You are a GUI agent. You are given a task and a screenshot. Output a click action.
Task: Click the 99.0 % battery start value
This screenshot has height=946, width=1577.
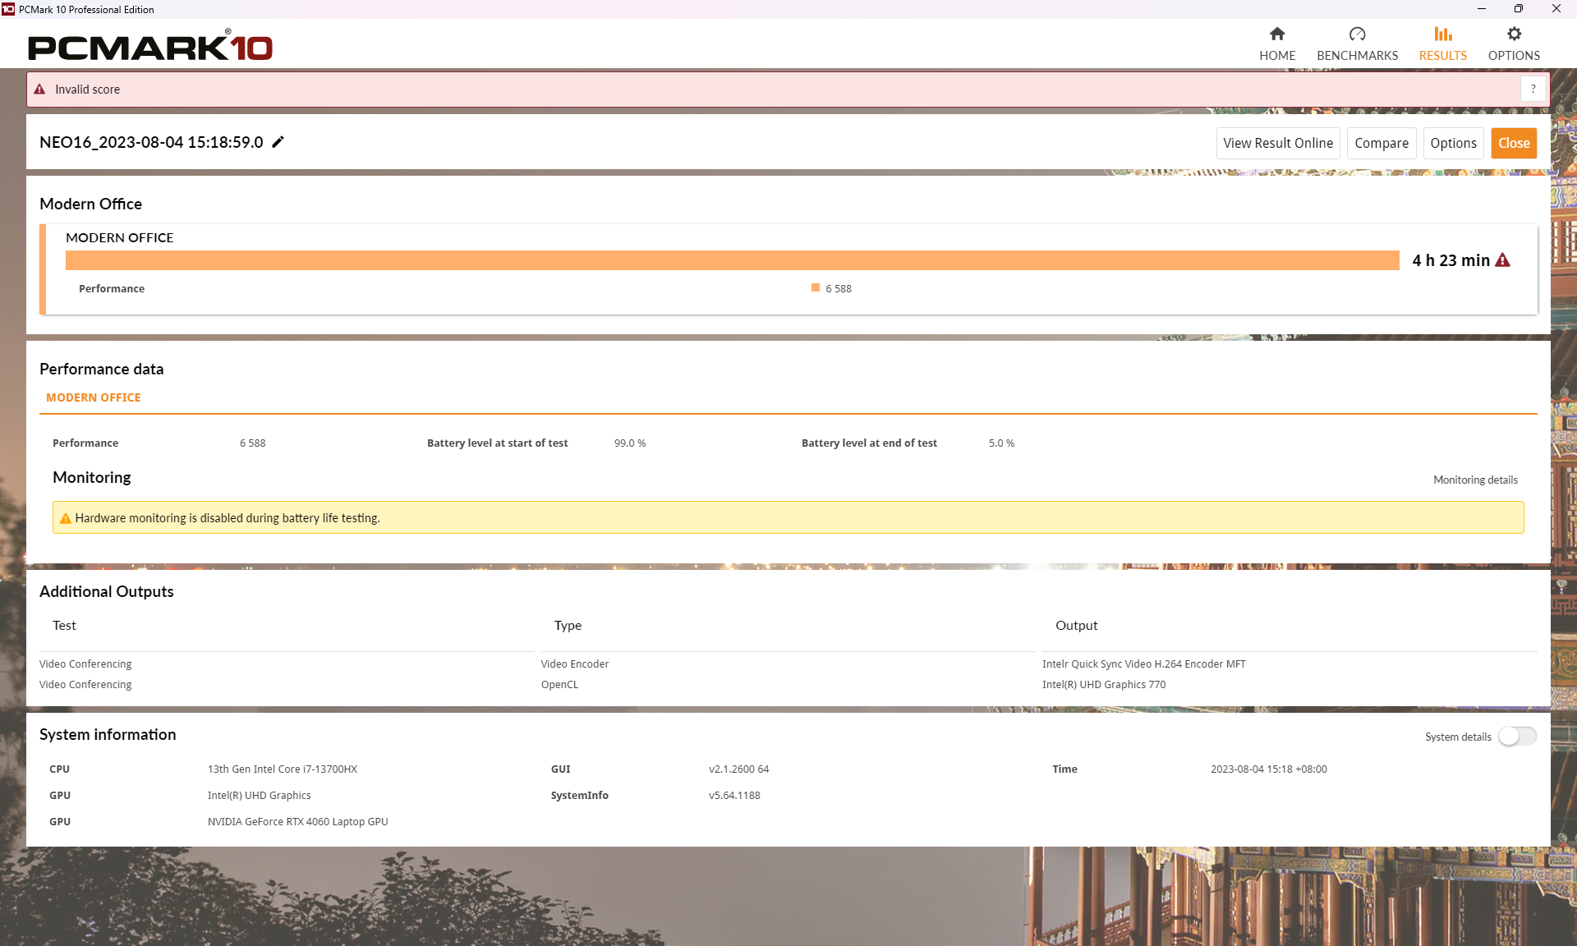630,443
